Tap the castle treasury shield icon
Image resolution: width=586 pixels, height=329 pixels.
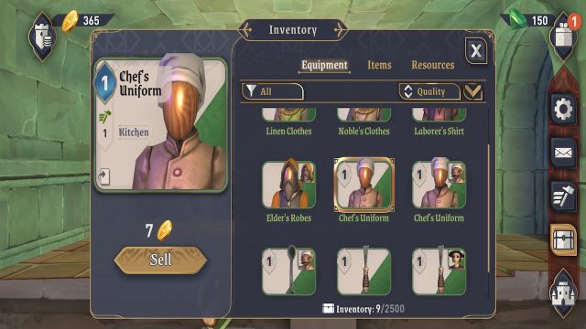(43, 37)
